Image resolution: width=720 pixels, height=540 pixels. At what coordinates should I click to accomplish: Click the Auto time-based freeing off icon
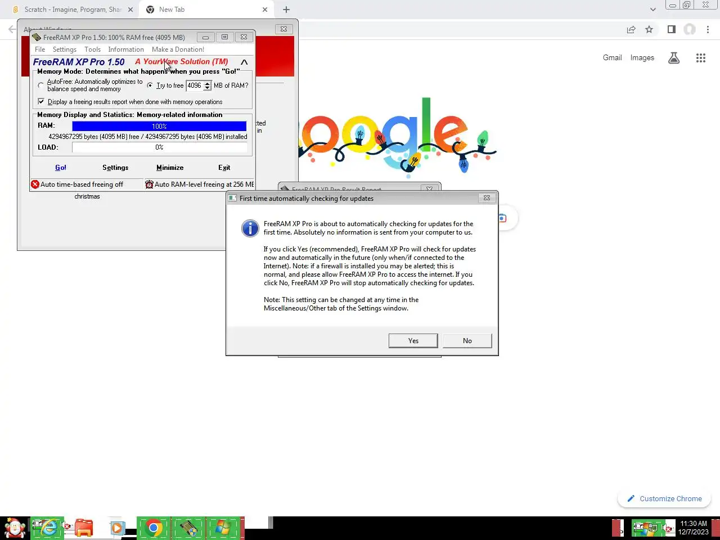point(35,184)
